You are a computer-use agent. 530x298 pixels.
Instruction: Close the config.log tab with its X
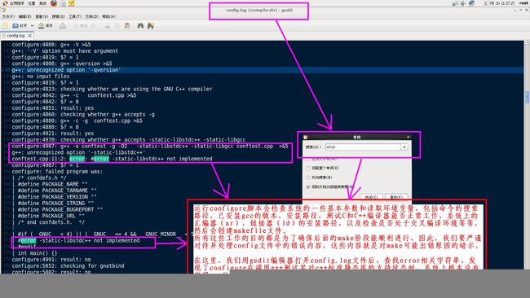pos(29,36)
